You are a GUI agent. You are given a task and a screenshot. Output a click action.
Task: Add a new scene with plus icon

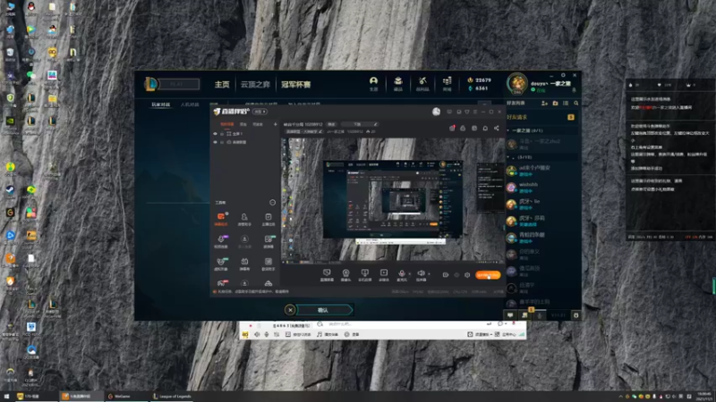pos(276,124)
